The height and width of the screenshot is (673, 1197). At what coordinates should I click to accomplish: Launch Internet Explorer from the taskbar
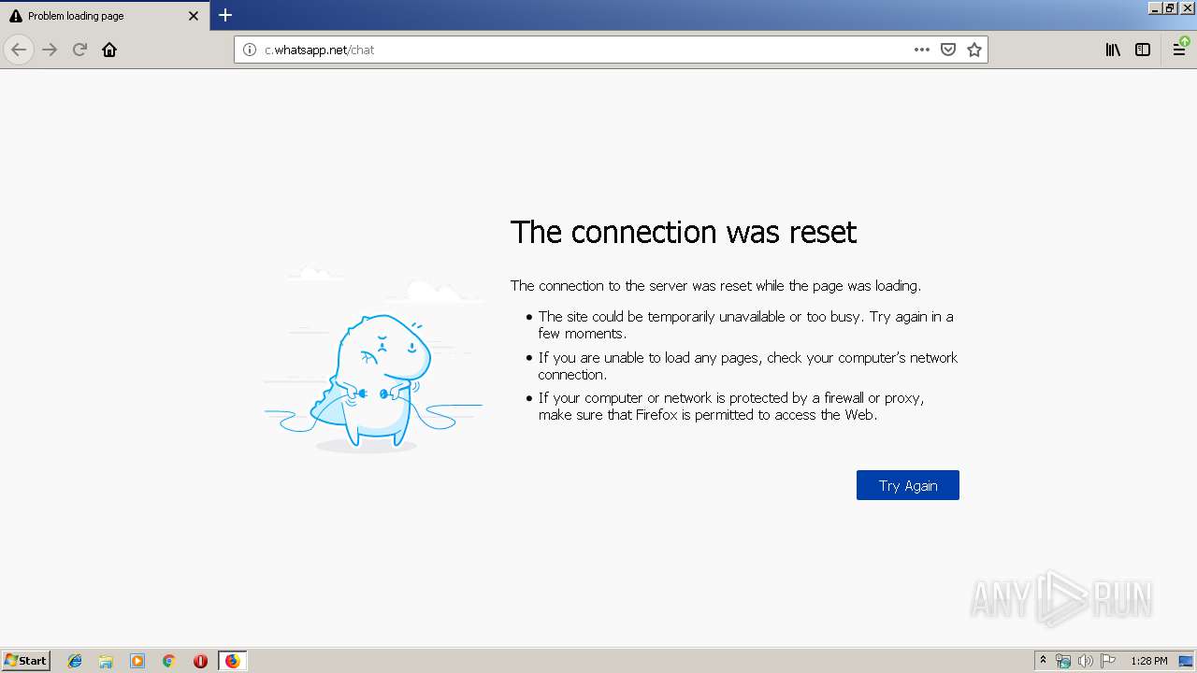coord(75,661)
